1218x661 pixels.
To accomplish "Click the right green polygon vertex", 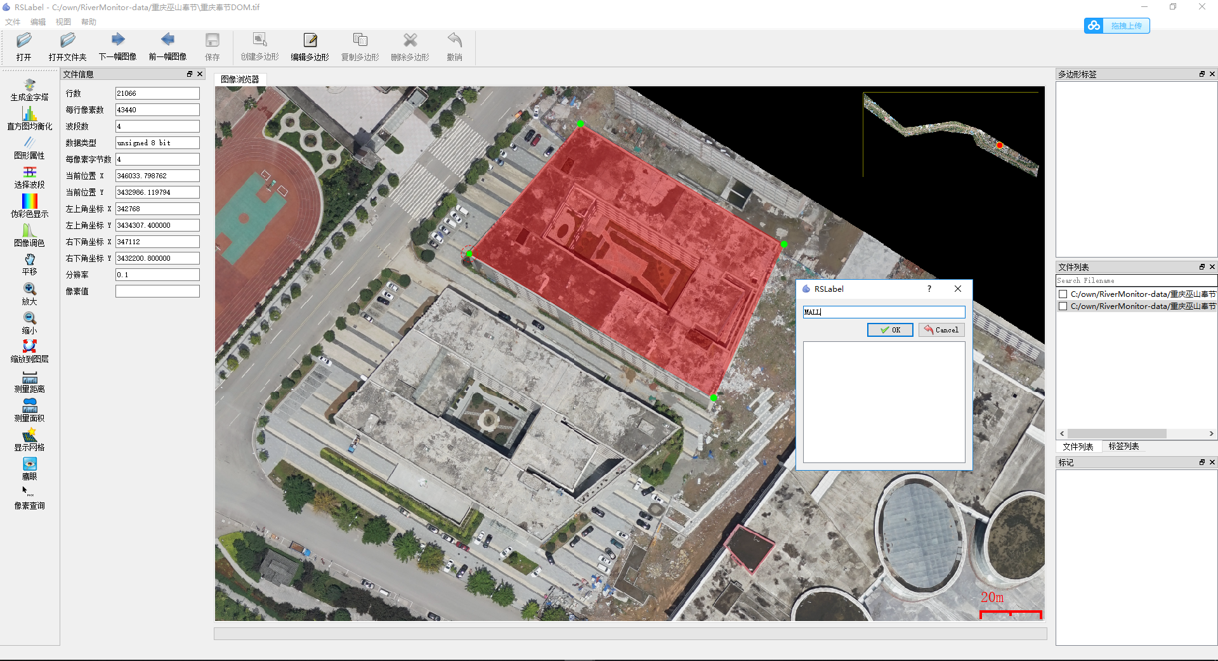I will pos(784,244).
